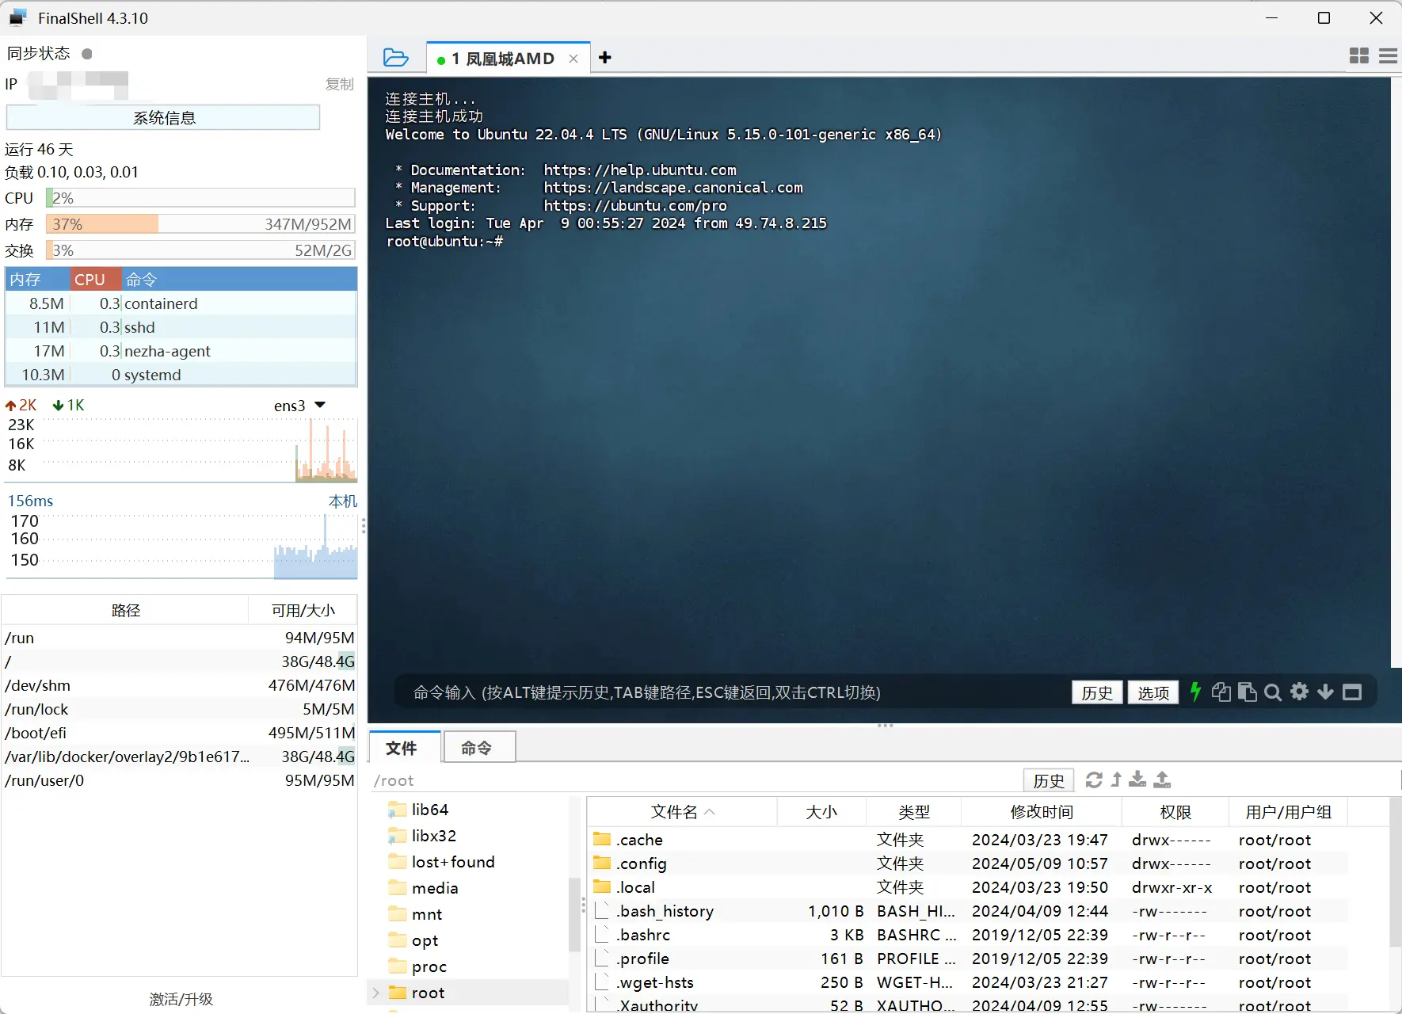Select the .wget-hsts file
Viewport: 1402px width, 1014px height.
[969, 982]
